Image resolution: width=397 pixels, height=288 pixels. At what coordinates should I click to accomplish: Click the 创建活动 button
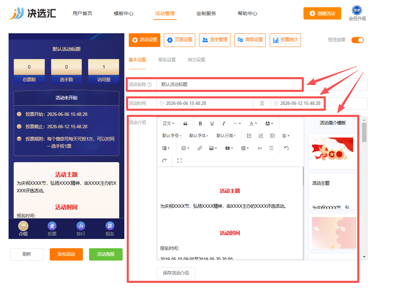click(322, 13)
